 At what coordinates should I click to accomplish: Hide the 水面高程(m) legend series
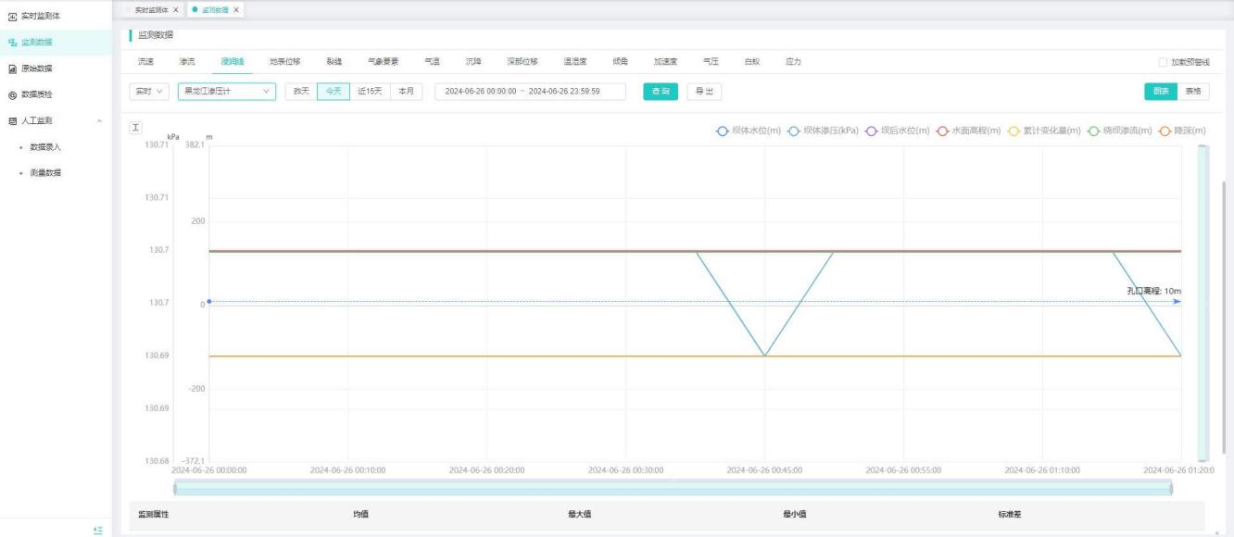coord(942,131)
